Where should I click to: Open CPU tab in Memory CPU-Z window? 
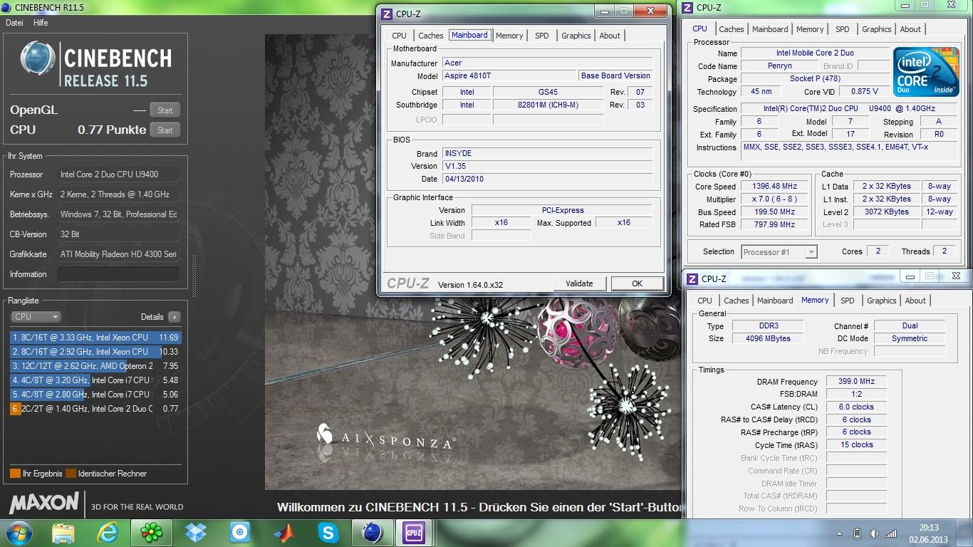point(704,301)
